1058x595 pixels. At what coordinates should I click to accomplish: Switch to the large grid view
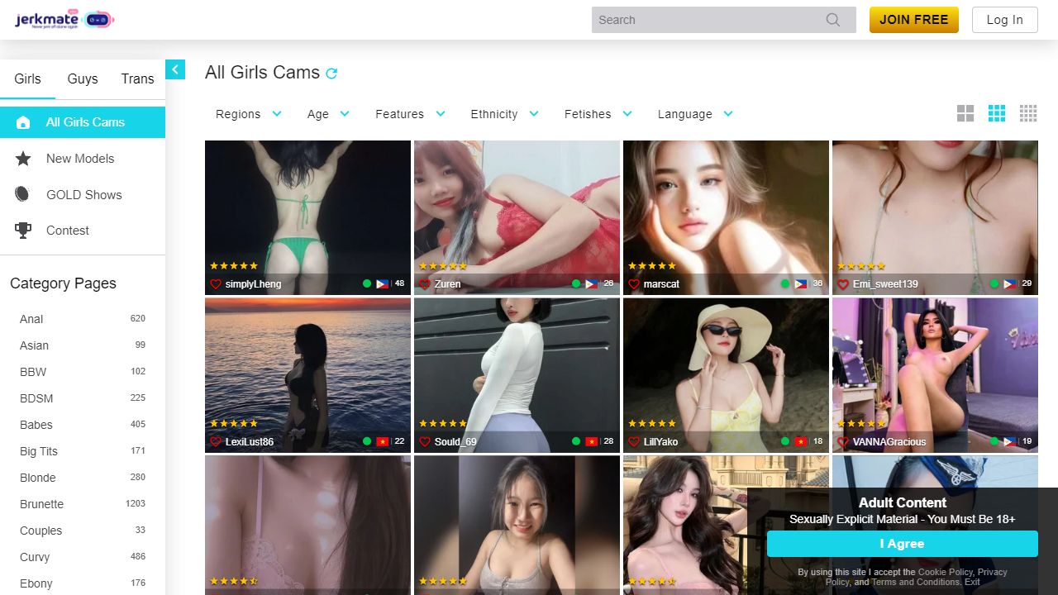pyautogui.click(x=965, y=113)
